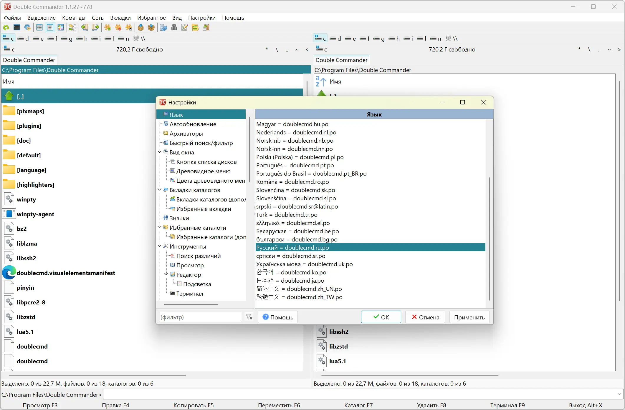Click the gear options toolbar icon

click(x=27, y=28)
